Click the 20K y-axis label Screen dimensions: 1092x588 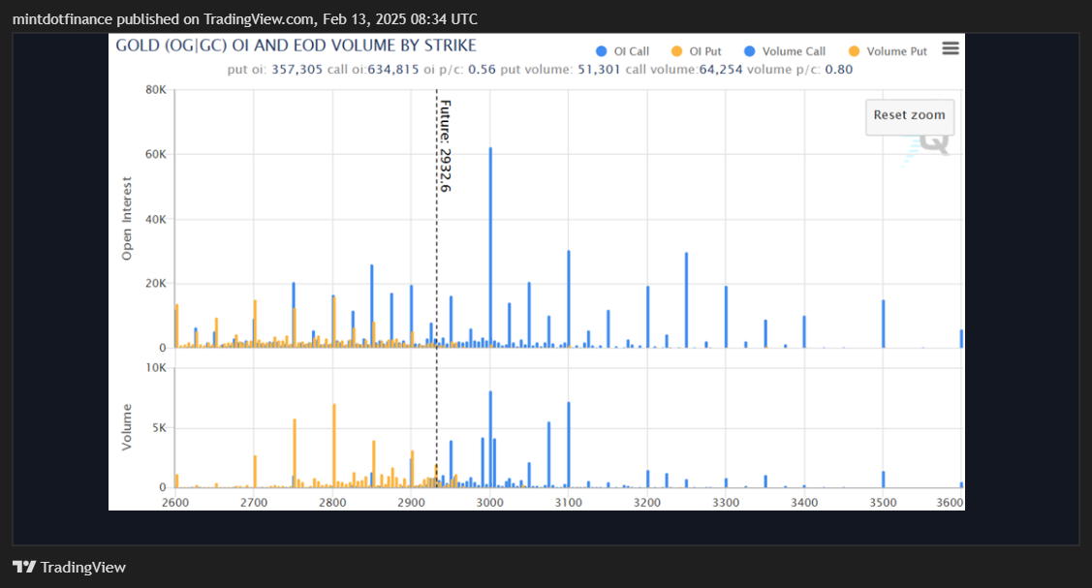pos(156,283)
